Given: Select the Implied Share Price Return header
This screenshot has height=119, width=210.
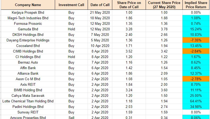Looking at the screenshot, I should pyautogui.click(x=196, y=5).
